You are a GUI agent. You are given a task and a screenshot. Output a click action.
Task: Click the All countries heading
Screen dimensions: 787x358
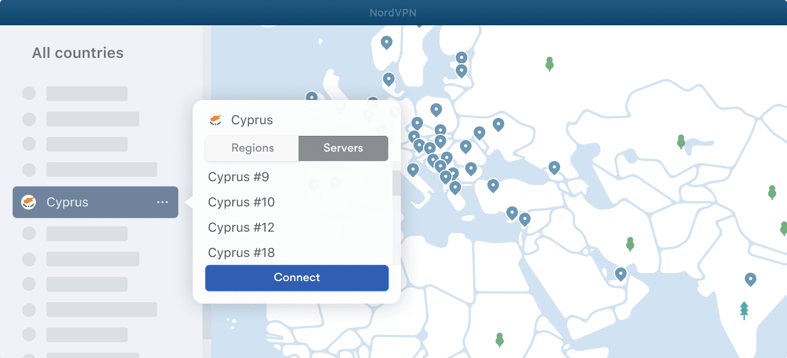point(78,53)
